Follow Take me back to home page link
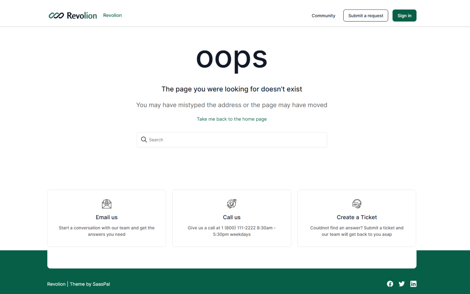The width and height of the screenshot is (470, 294). (232, 119)
